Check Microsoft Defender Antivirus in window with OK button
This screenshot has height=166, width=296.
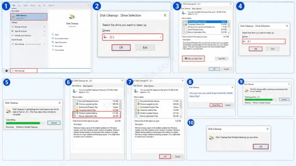coord(136,101)
